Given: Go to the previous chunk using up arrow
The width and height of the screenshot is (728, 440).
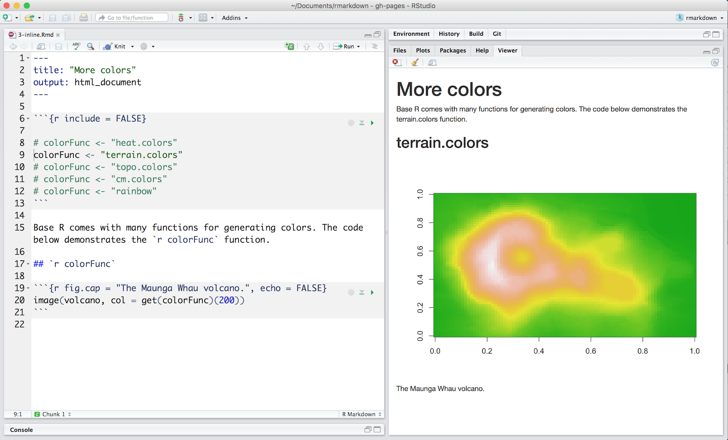Looking at the screenshot, I should (x=306, y=46).
